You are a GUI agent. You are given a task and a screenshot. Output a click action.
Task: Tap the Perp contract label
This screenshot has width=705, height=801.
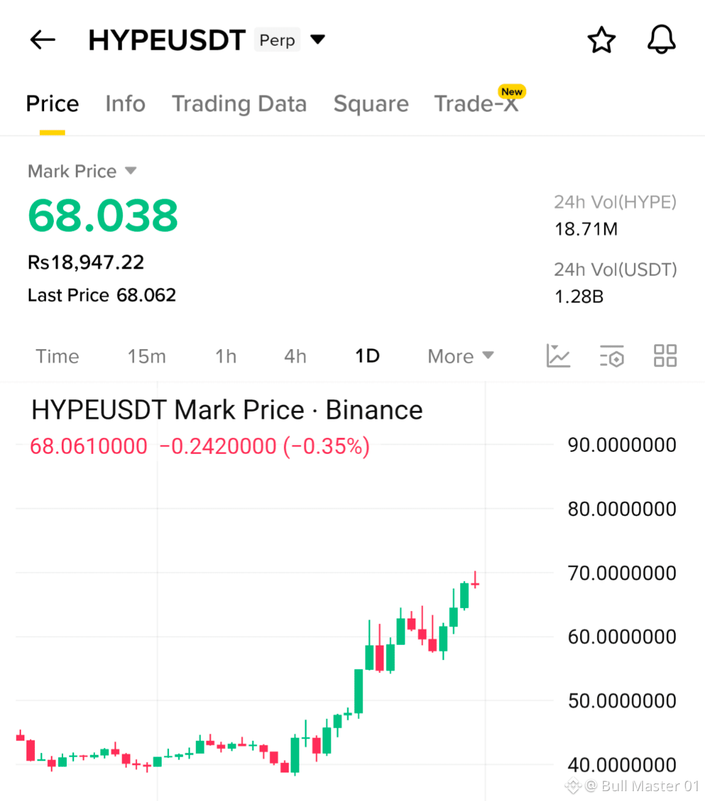point(277,40)
